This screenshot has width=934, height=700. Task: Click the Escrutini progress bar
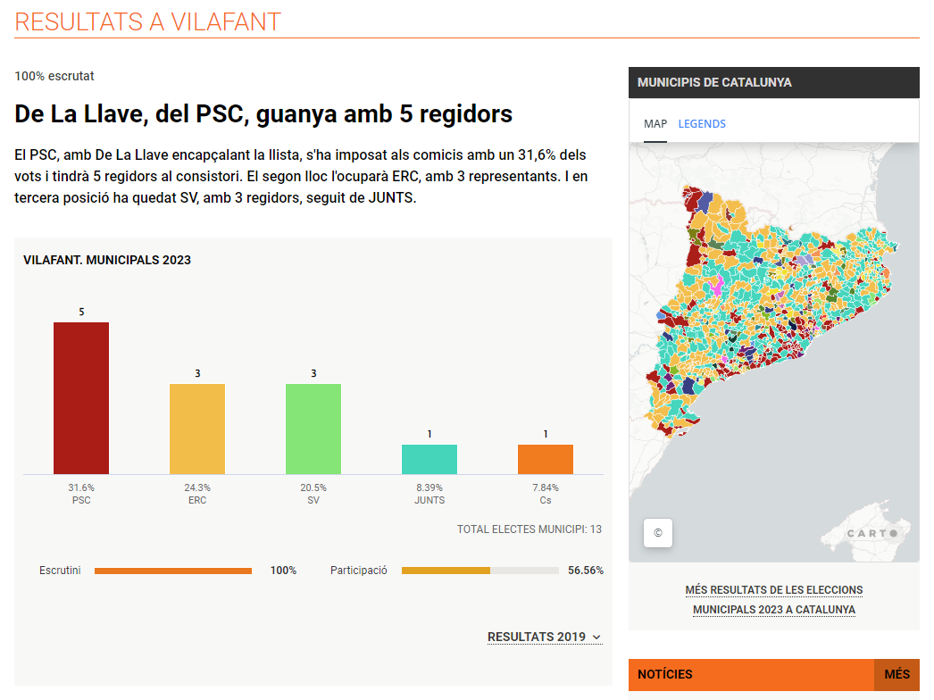coord(172,571)
